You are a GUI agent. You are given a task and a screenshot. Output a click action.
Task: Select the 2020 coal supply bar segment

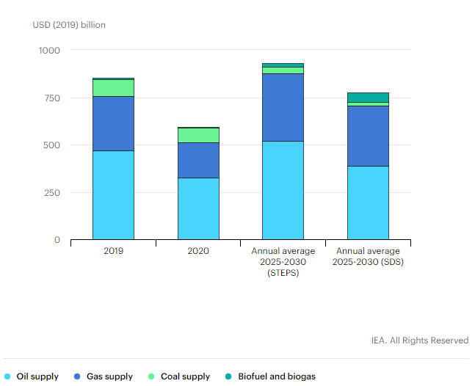(x=198, y=135)
